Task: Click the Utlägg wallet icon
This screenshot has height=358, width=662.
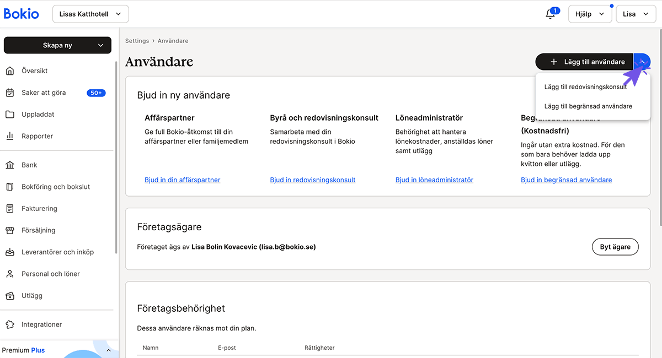Action: tap(10, 296)
